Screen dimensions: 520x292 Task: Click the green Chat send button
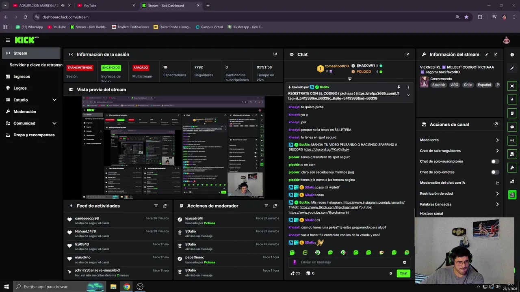coord(403,273)
